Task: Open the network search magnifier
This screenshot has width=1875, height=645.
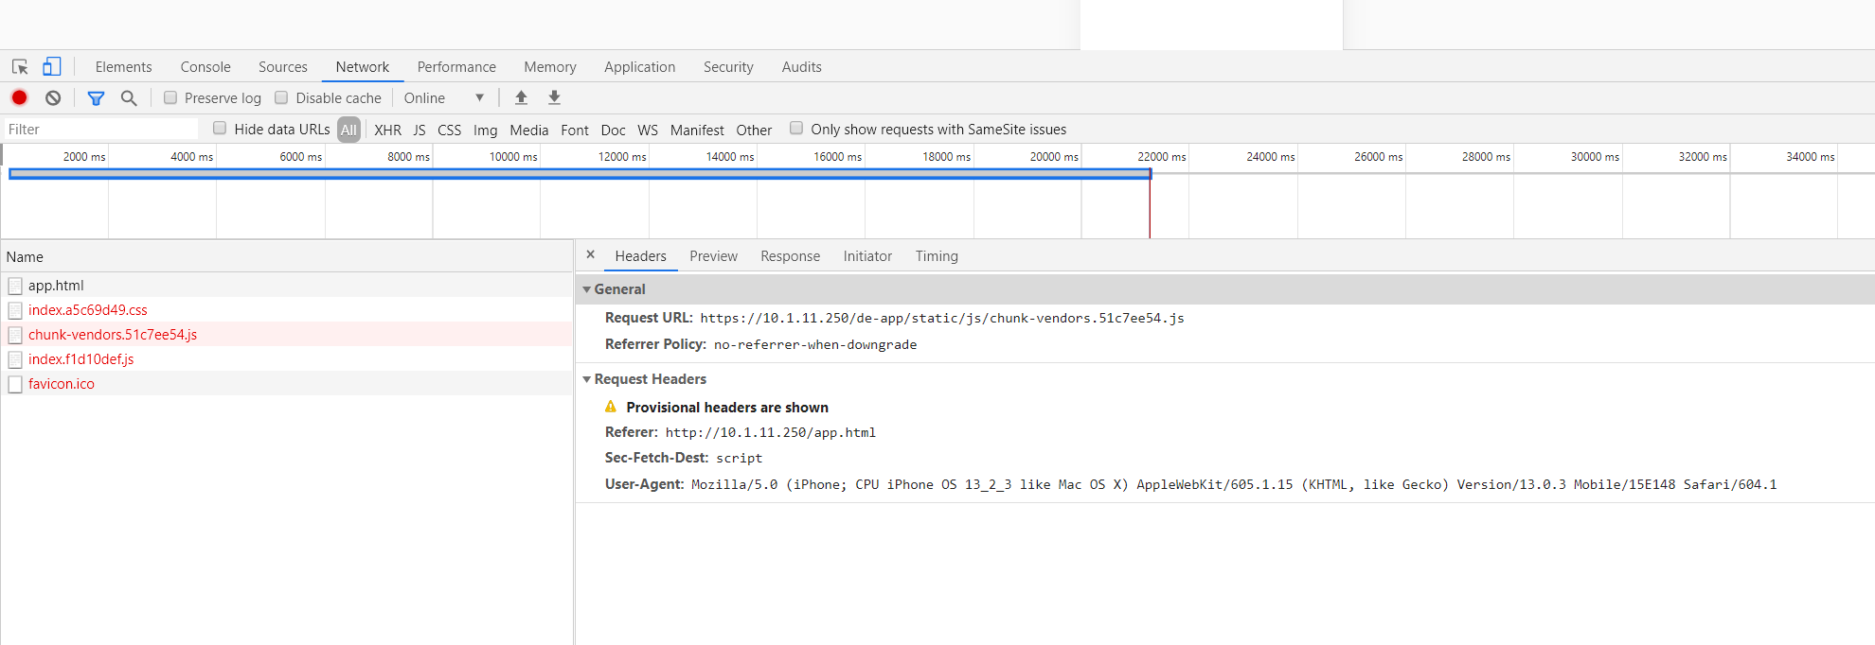Action: (x=129, y=97)
